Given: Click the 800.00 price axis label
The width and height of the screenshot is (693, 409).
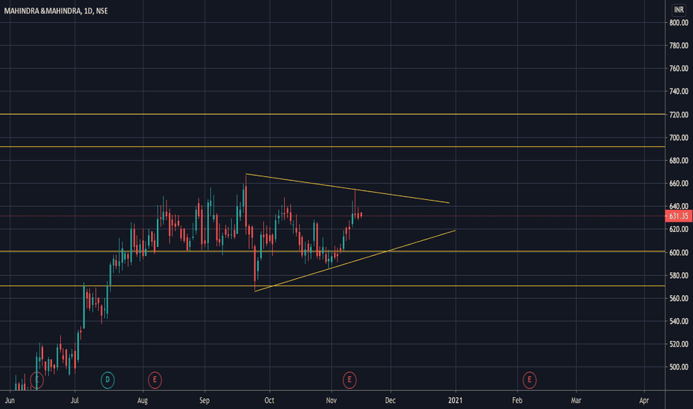Looking at the screenshot, I should pos(679,22).
